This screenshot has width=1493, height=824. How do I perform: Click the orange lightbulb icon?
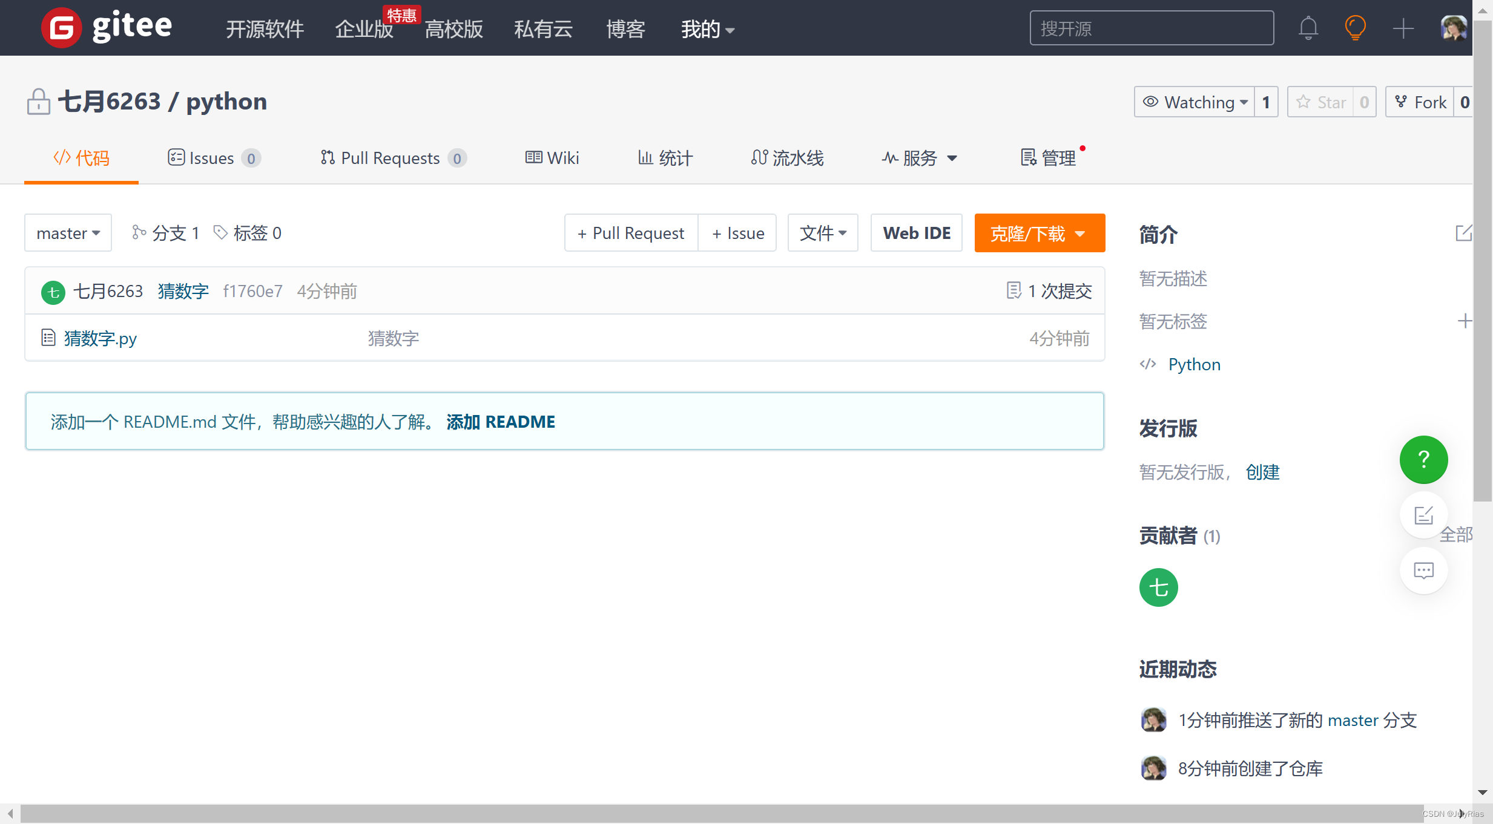pos(1355,28)
